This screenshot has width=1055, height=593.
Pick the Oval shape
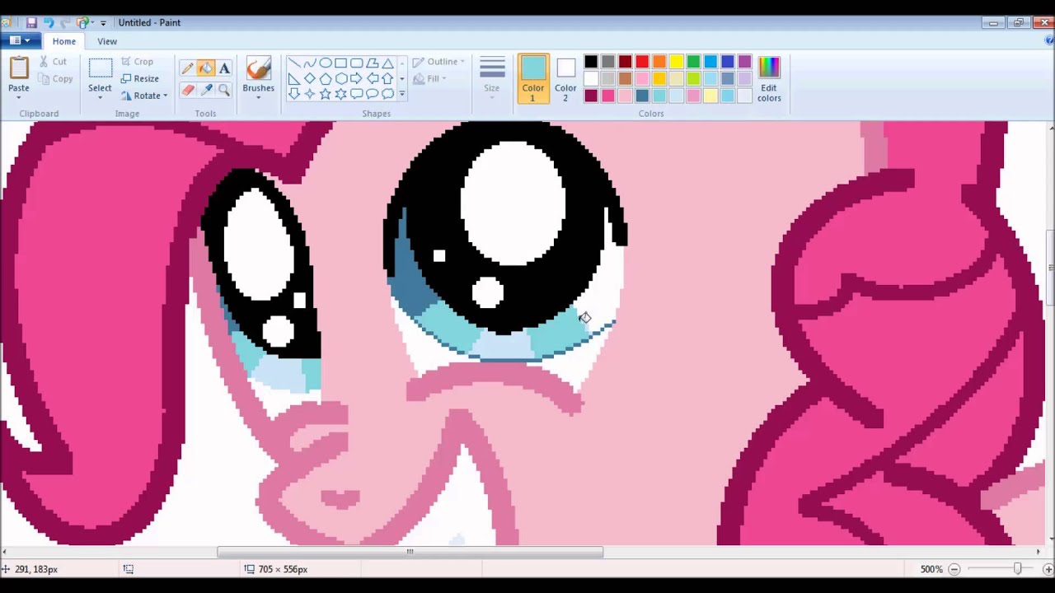326,63
